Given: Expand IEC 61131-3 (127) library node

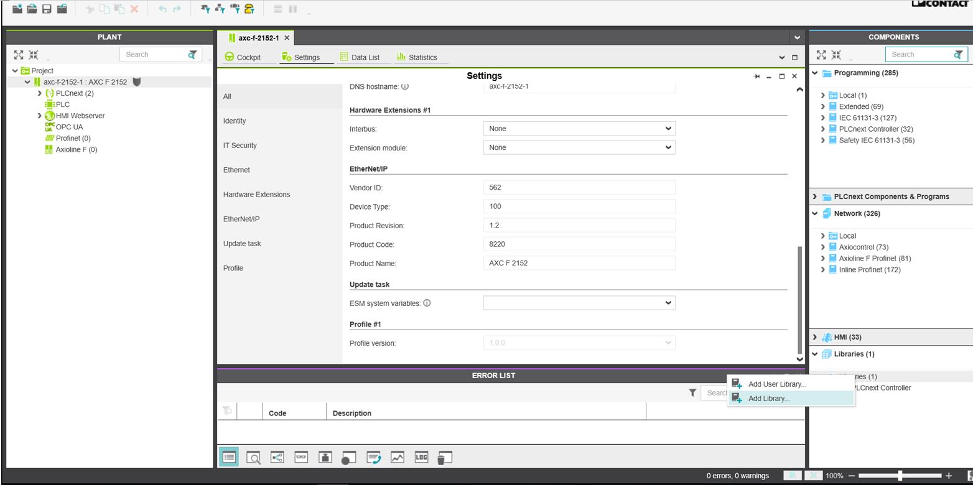Looking at the screenshot, I should click(x=823, y=118).
